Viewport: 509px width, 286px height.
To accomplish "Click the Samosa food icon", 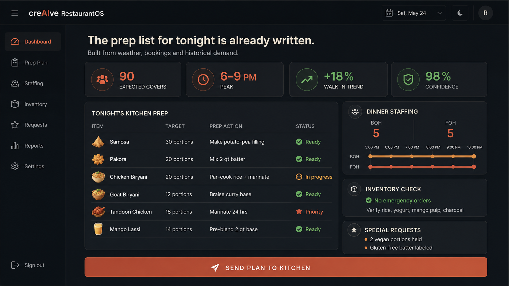I will tap(98, 142).
